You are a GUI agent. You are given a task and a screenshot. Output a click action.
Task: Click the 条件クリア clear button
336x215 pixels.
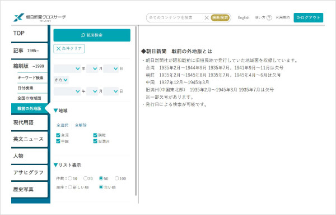click(x=69, y=48)
